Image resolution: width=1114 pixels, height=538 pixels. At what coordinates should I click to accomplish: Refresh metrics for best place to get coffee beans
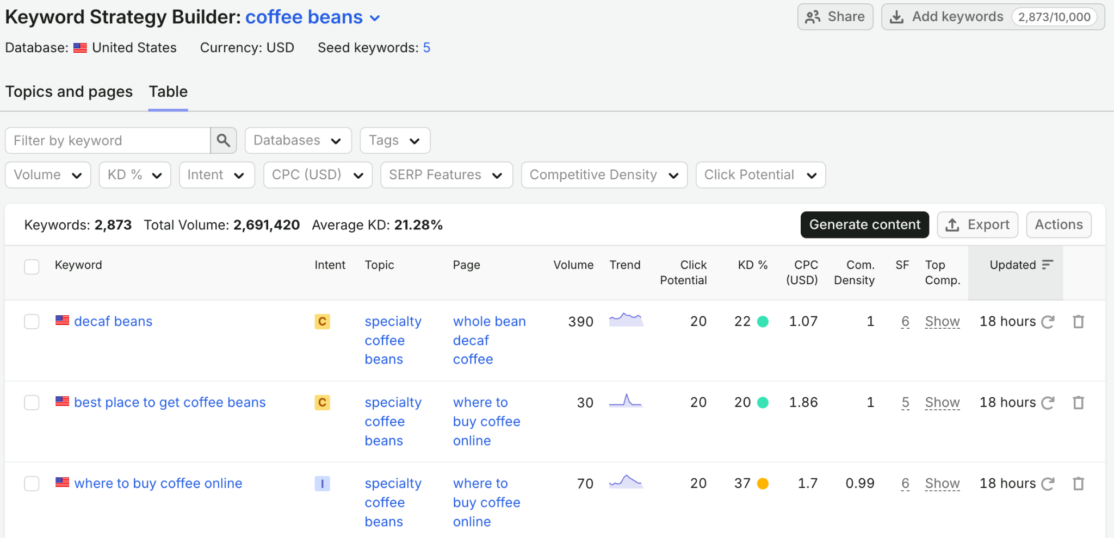coord(1048,403)
